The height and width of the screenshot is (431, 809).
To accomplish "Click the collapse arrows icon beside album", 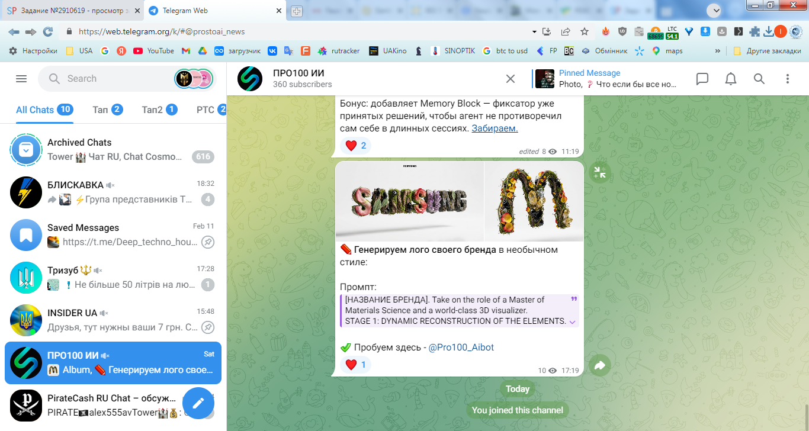I will (x=600, y=172).
